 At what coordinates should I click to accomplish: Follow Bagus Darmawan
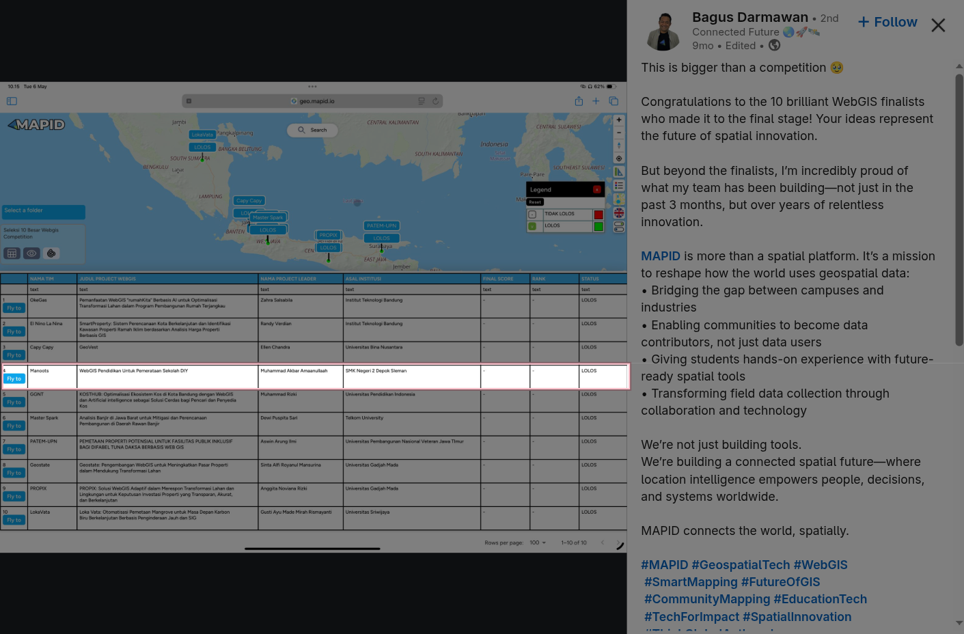(887, 22)
